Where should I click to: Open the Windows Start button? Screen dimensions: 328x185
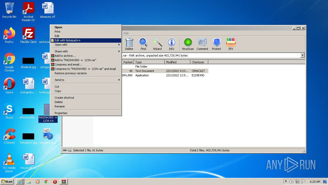[7, 181]
